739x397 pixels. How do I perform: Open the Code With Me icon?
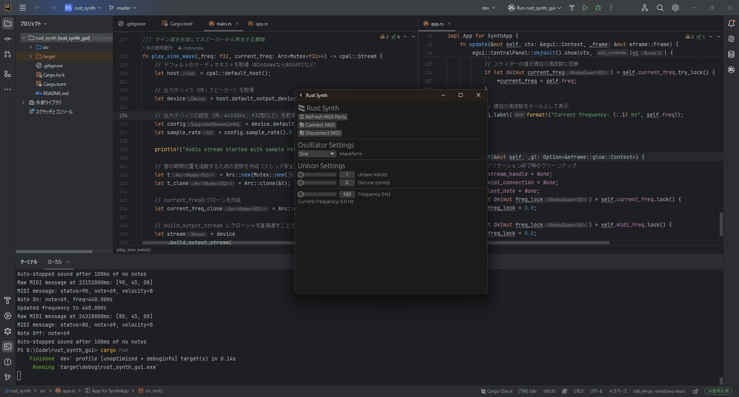(645, 8)
